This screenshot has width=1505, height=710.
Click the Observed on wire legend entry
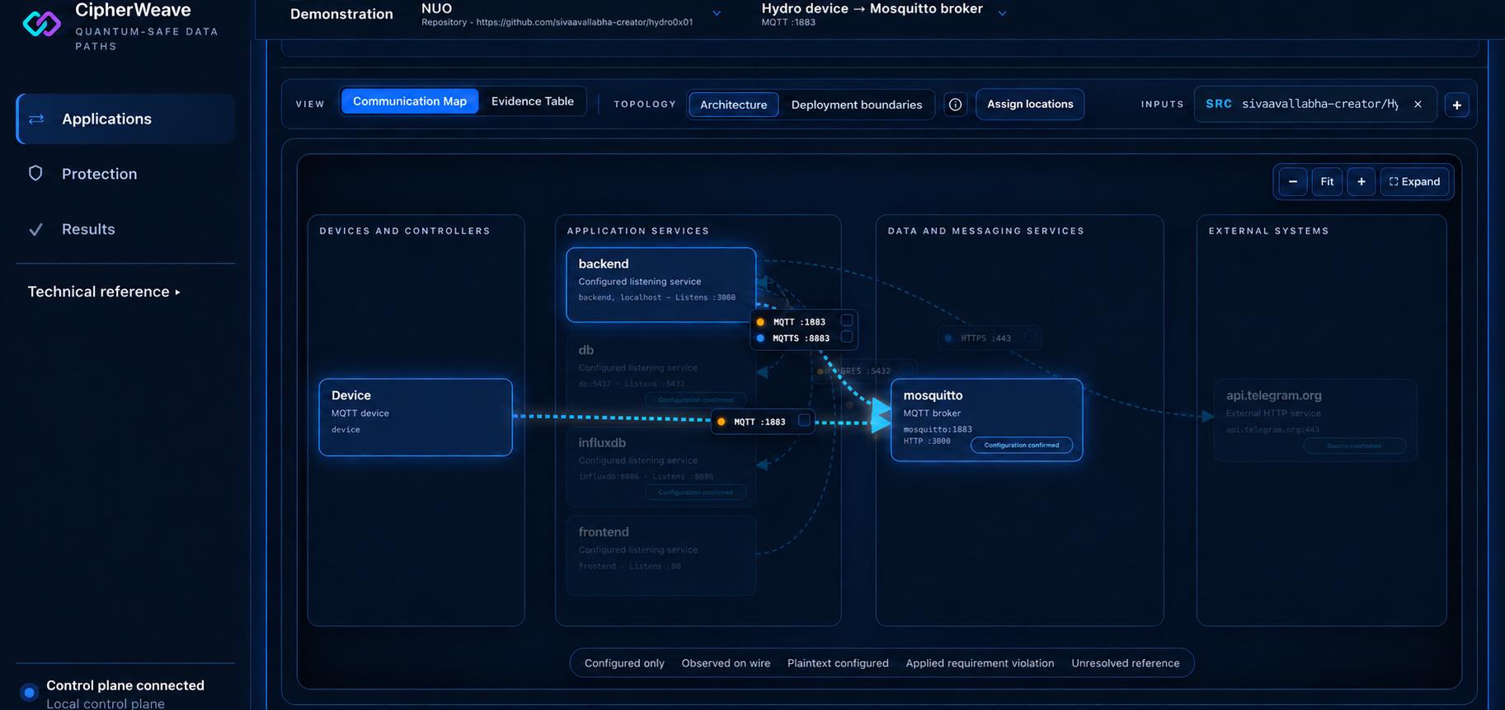tap(726, 663)
